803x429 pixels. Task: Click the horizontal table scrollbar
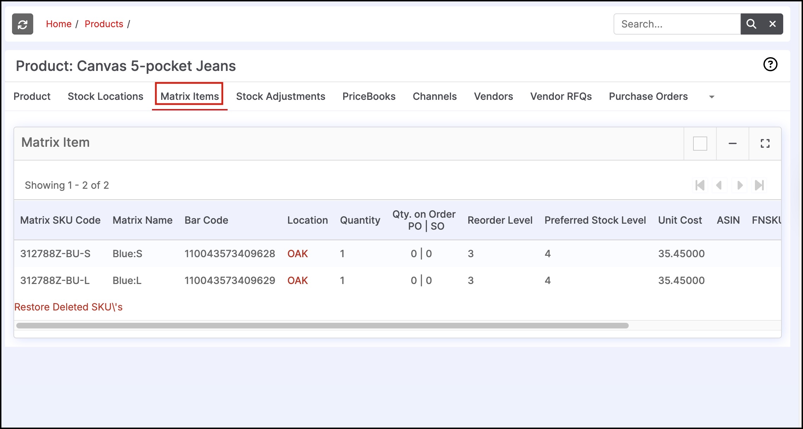tap(322, 326)
